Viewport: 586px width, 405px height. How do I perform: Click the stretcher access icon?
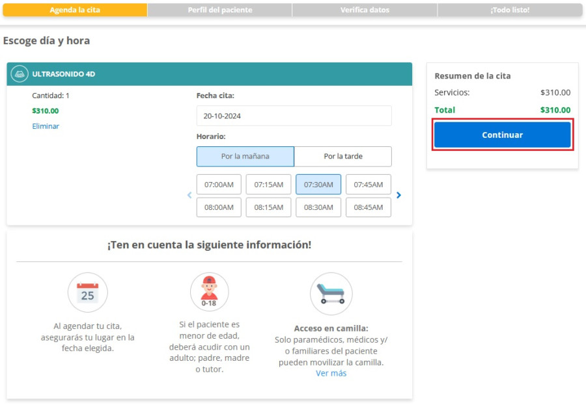point(331,293)
